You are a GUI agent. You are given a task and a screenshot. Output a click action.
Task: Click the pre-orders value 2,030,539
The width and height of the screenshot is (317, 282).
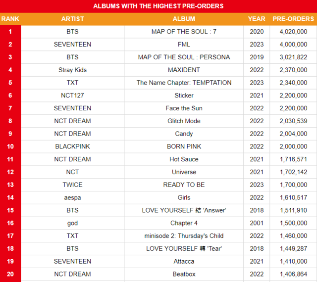(293, 121)
